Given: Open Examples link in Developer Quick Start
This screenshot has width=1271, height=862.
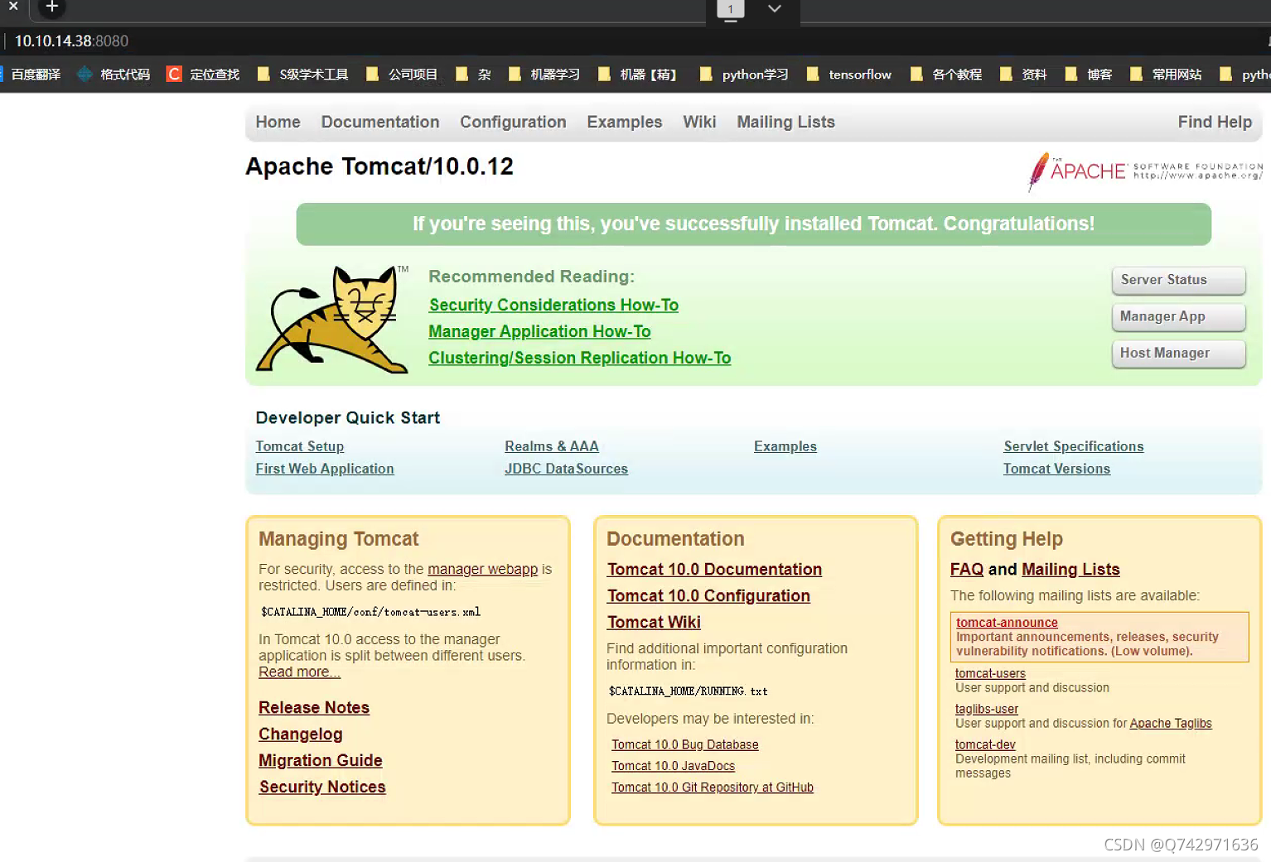Looking at the screenshot, I should pos(785,446).
